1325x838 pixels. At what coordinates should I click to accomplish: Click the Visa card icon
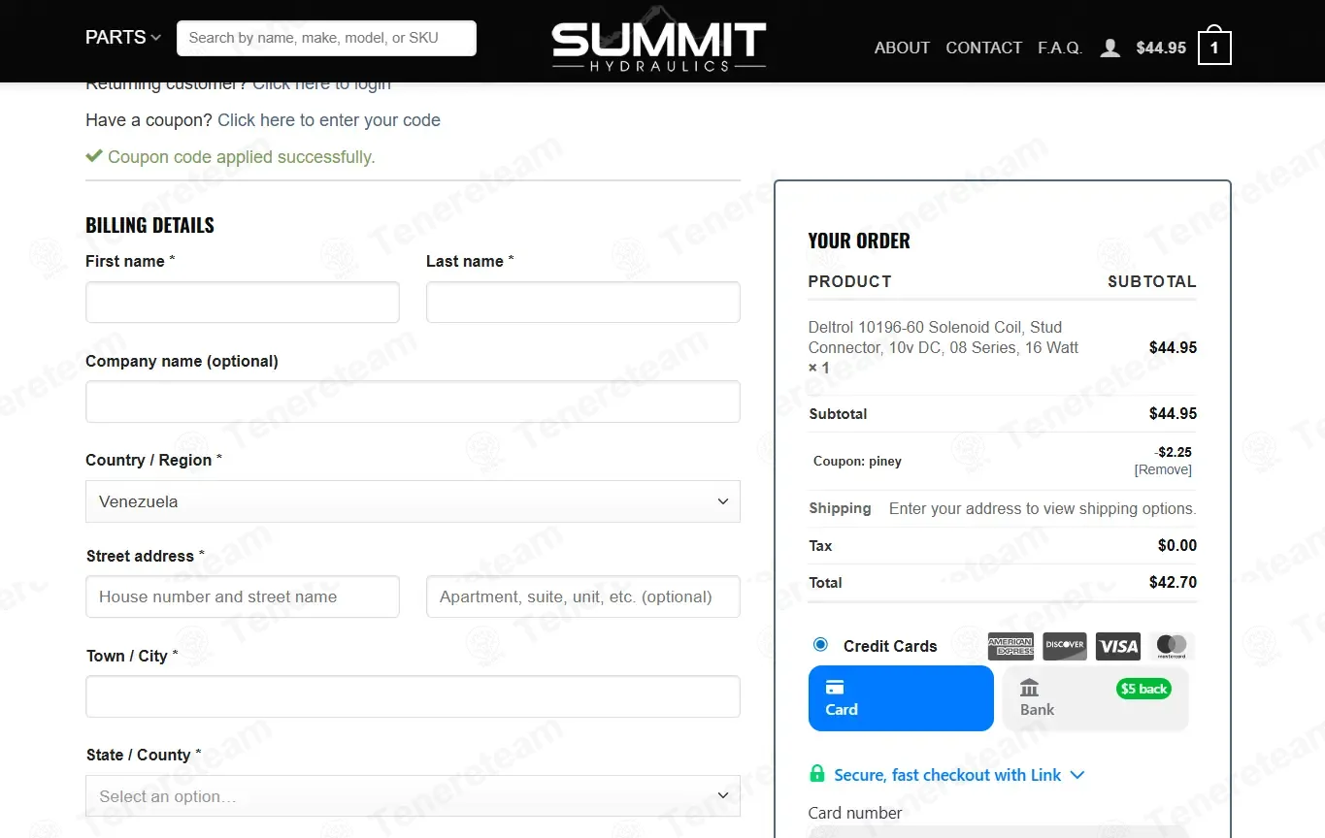(1117, 646)
